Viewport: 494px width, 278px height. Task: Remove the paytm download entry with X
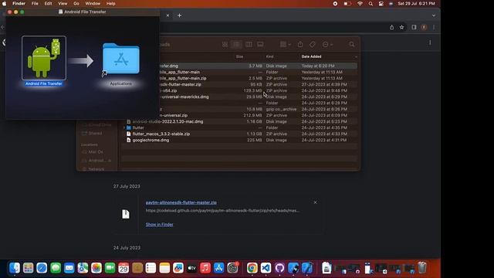coord(315,202)
